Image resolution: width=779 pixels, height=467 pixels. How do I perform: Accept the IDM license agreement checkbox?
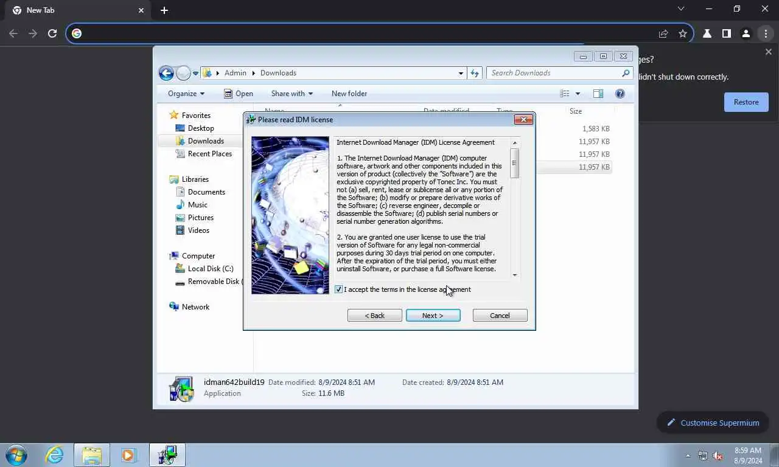pos(339,289)
